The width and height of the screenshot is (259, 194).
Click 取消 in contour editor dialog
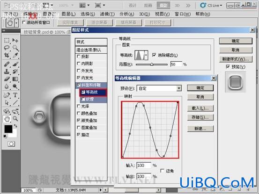click(x=200, y=97)
